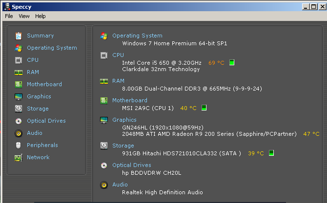Click the Peripherals mouse icon in the sidebar
This screenshot has height=203, width=327.
19,146
